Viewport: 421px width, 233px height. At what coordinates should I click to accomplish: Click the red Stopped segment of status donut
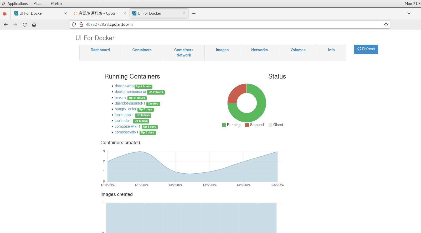click(x=235, y=92)
